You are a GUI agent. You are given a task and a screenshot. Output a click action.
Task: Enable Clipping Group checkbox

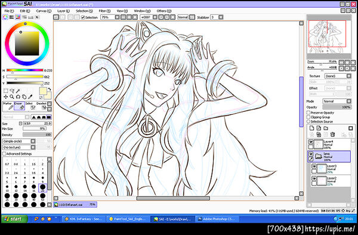pyautogui.click(x=308, y=117)
